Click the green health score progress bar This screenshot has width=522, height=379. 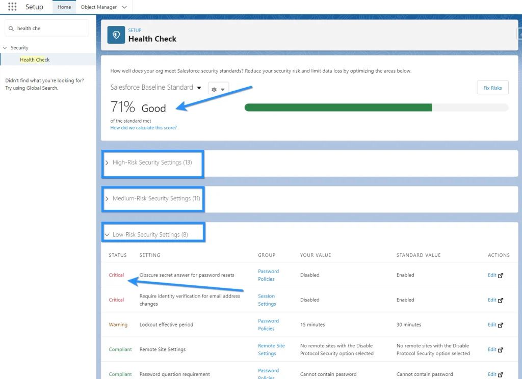point(338,107)
